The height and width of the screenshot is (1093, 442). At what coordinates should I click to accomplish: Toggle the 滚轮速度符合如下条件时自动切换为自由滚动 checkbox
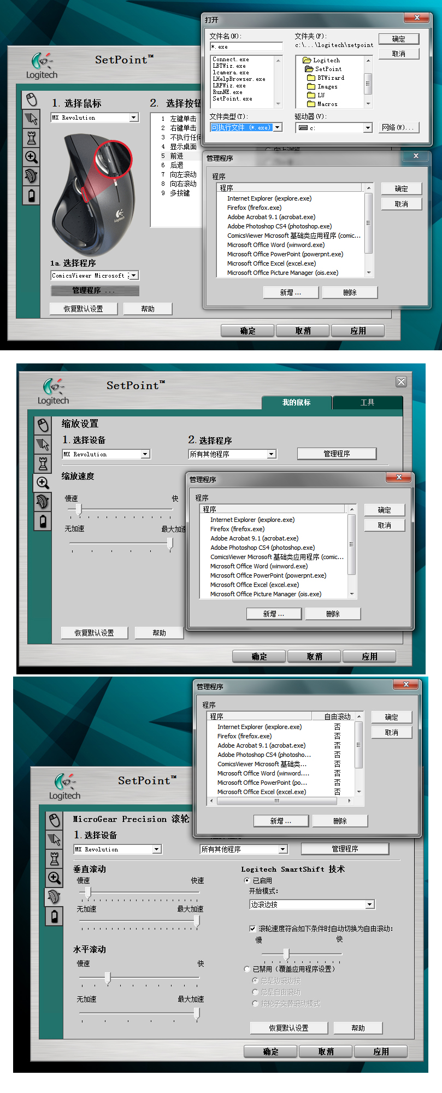(252, 929)
